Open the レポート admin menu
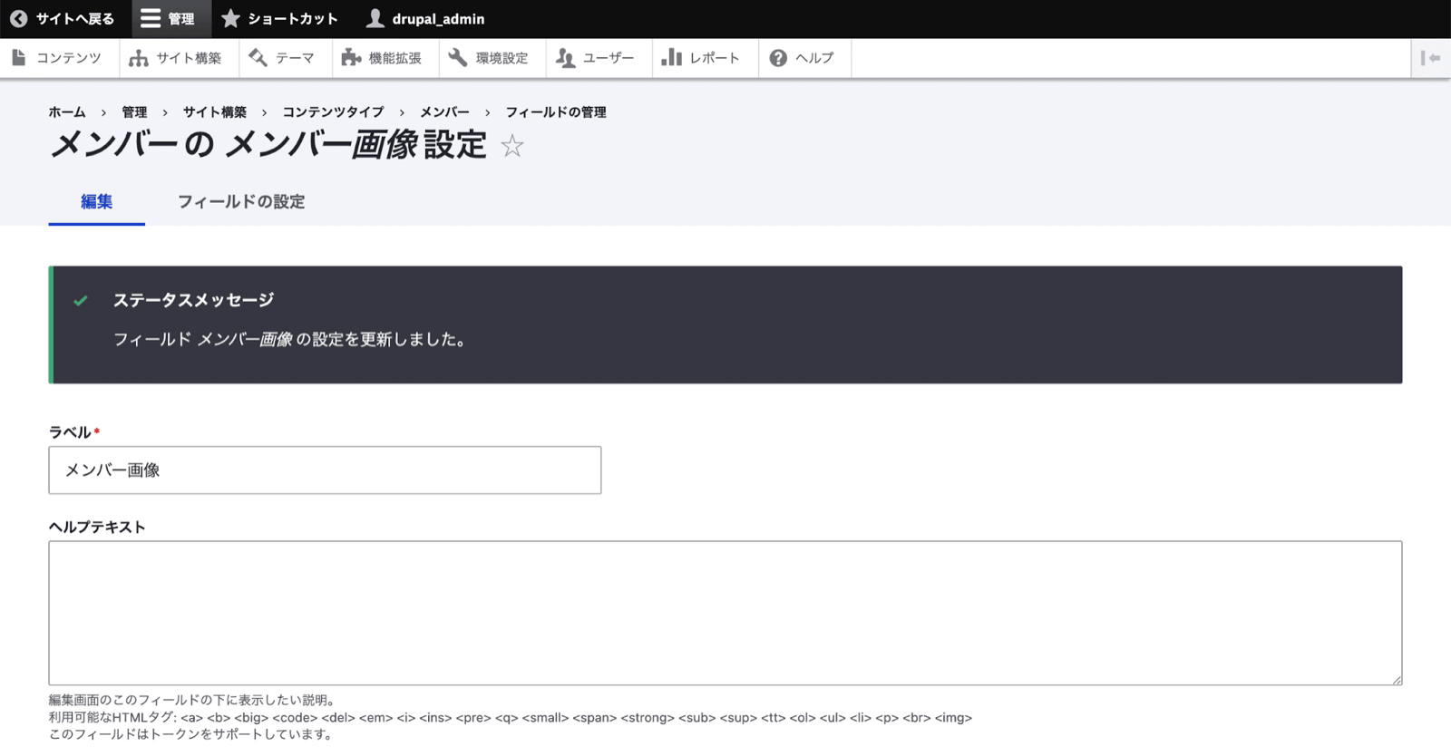Image resolution: width=1451 pixels, height=756 pixels. tap(706, 58)
